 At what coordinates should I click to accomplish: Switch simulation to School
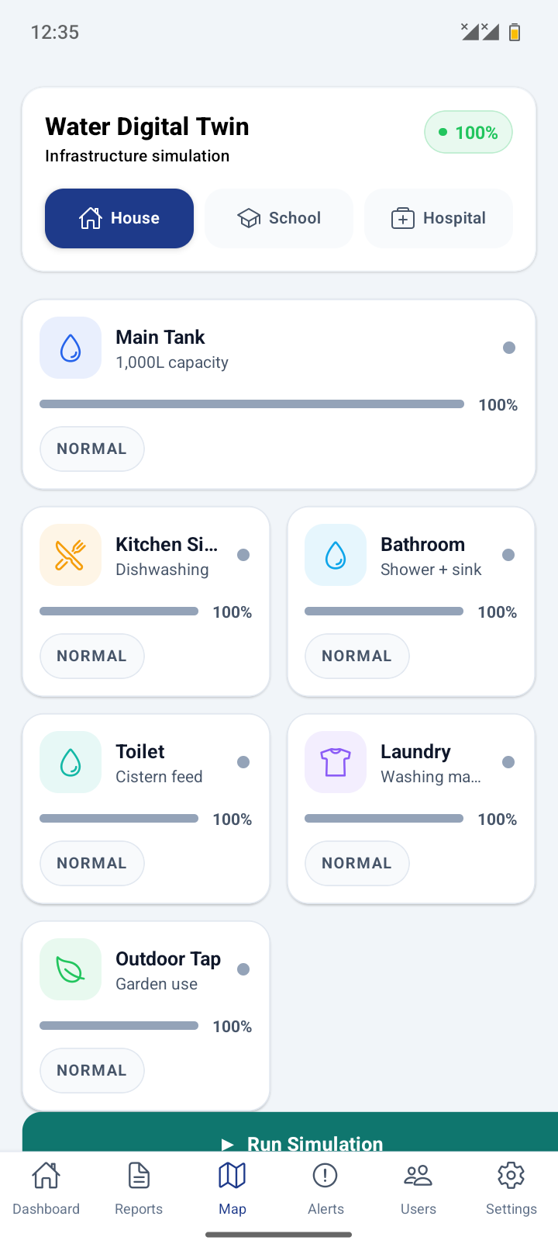(x=279, y=218)
